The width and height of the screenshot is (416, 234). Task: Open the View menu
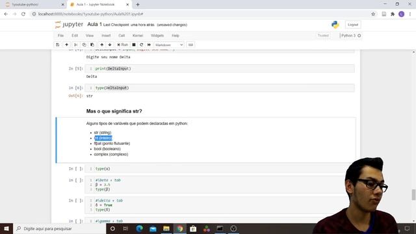tap(90, 36)
